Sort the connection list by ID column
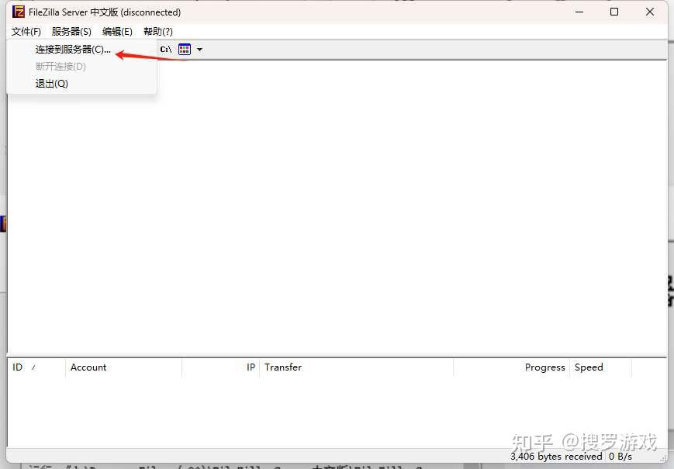Viewport: 674px width, 469px height. click(36, 367)
